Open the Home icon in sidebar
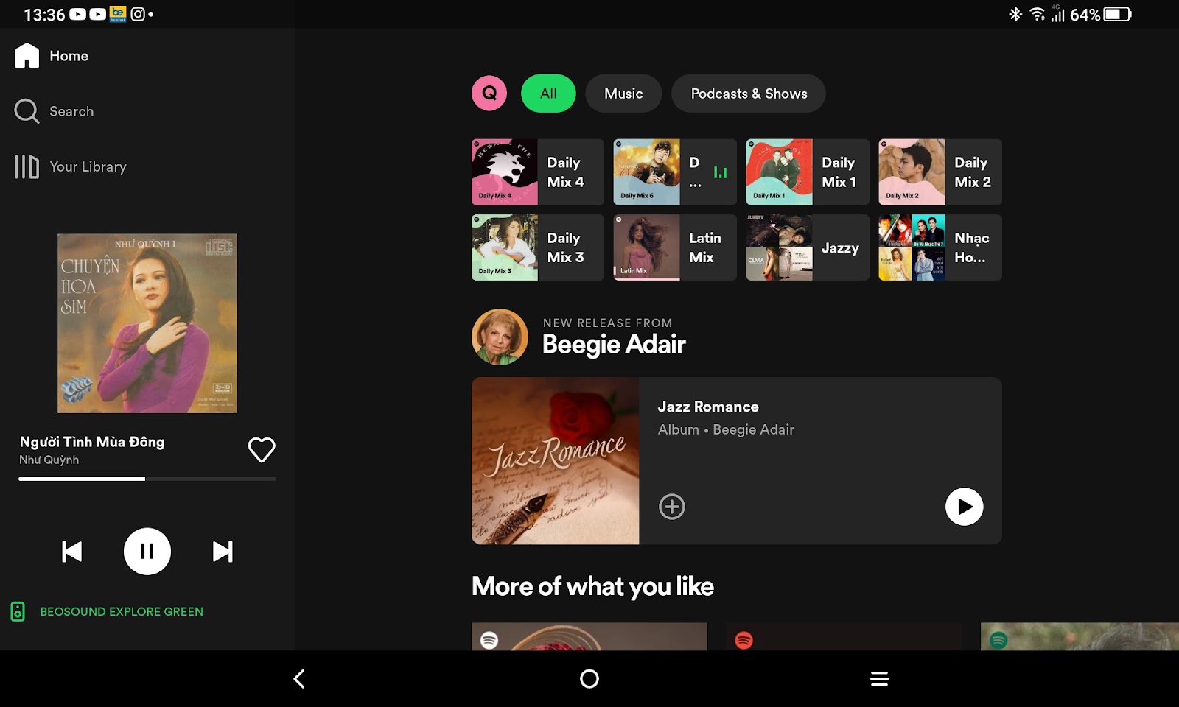 (27, 55)
